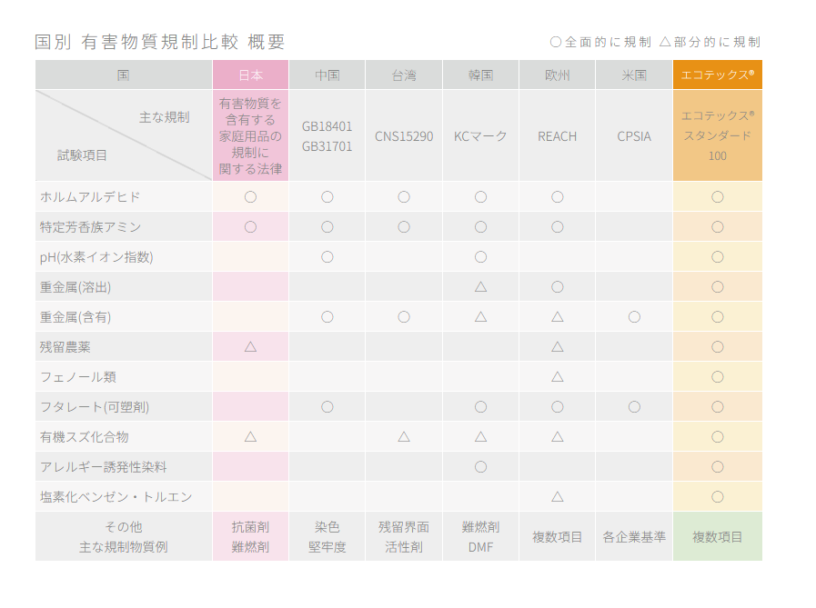Click the circle in China's pH row

[x=327, y=256]
